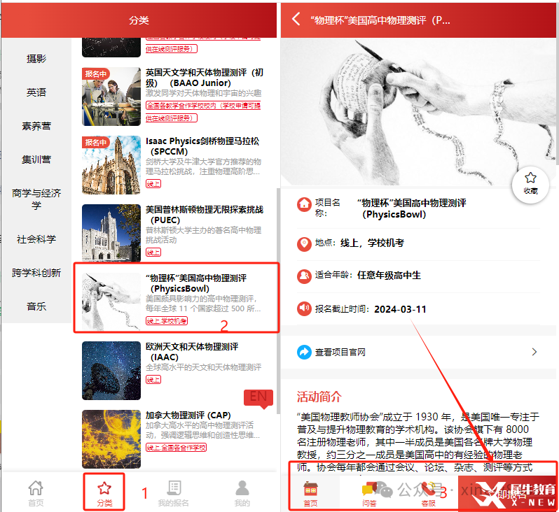The height and width of the screenshot is (512, 559).
Task: Click 线上 tag under the PUEC item
Action: click(153, 253)
